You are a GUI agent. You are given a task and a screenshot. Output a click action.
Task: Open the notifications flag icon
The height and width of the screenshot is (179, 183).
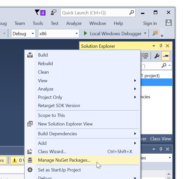(x=40, y=13)
